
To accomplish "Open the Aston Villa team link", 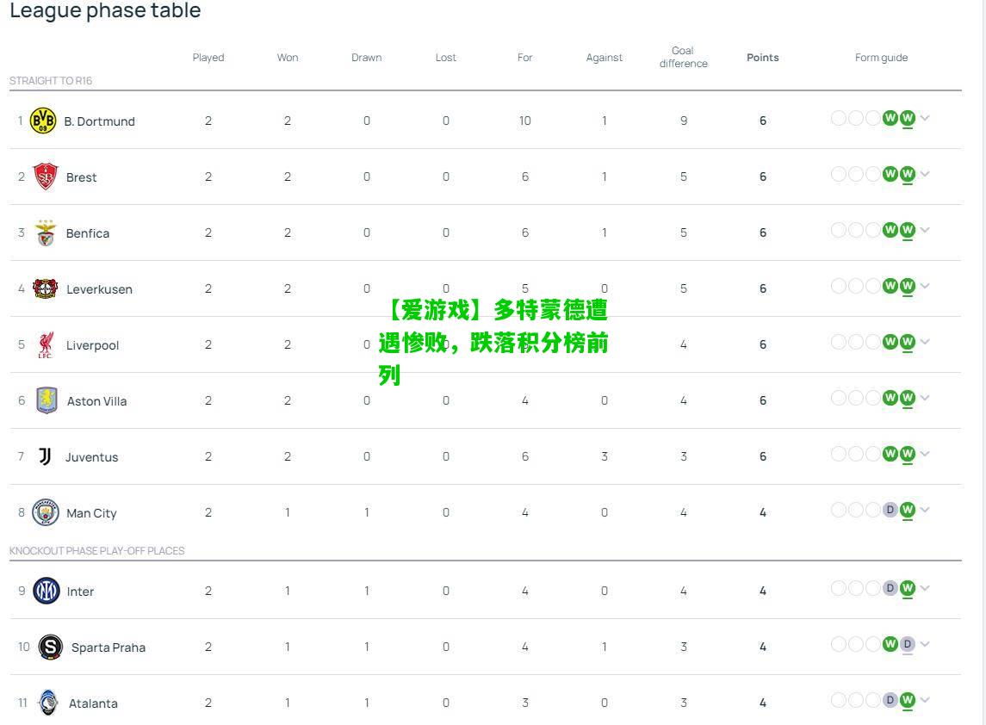I will 96,401.
